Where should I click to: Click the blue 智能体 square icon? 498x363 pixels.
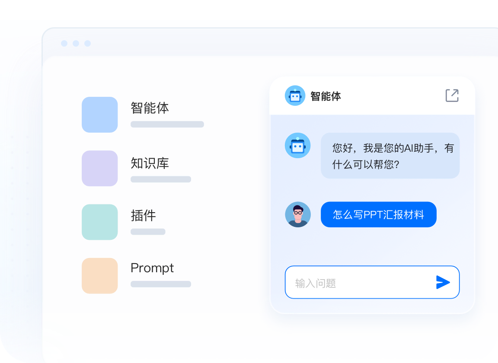(x=100, y=115)
